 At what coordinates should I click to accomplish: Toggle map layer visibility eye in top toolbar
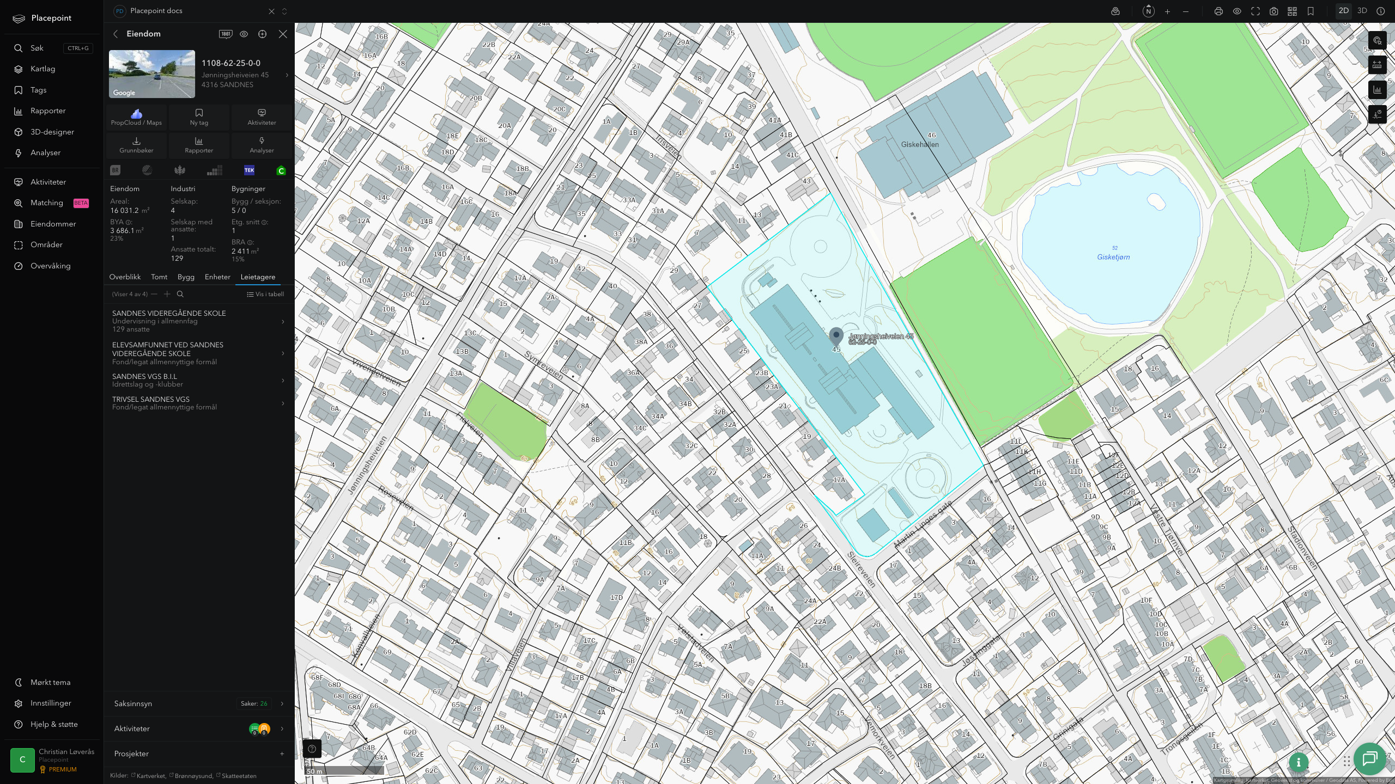tap(1237, 11)
